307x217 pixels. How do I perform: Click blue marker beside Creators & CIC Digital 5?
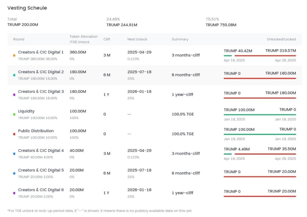[x=14, y=174]
